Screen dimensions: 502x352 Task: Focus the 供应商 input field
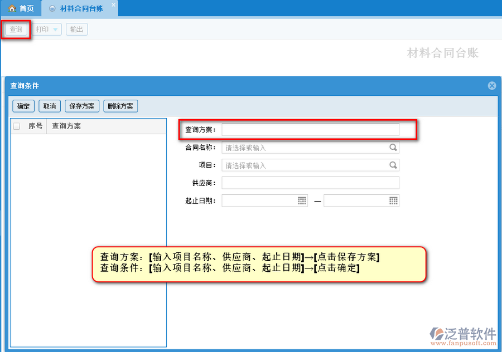coord(310,183)
